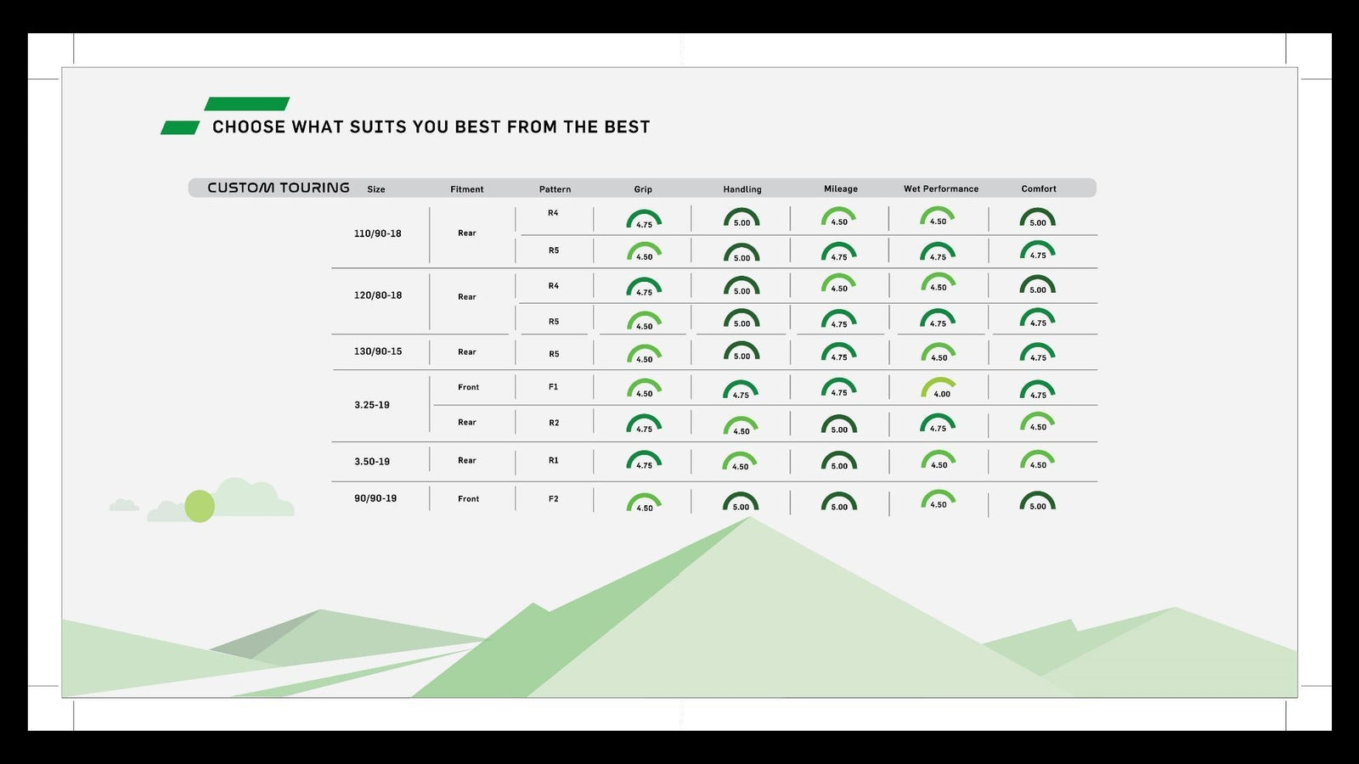Select the Mileage gauge in the R2 row
This screenshot has width=1359, height=764.
point(839,424)
